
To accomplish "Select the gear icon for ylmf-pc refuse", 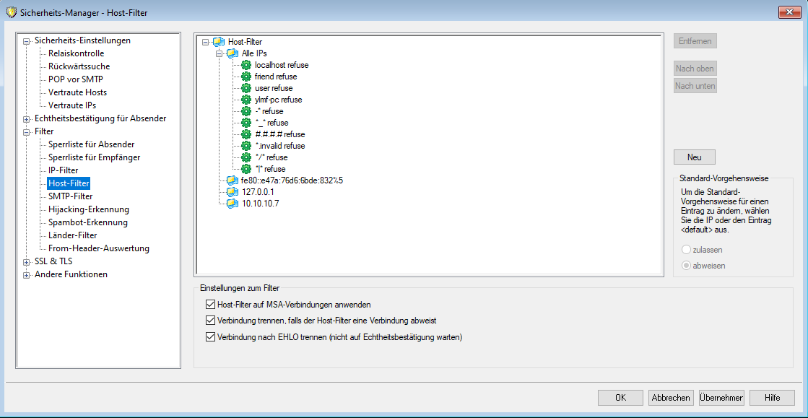I will [x=246, y=100].
